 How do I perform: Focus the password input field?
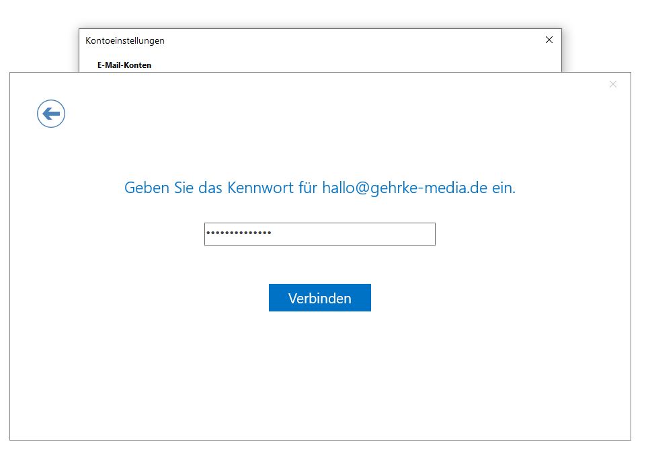[x=320, y=234]
